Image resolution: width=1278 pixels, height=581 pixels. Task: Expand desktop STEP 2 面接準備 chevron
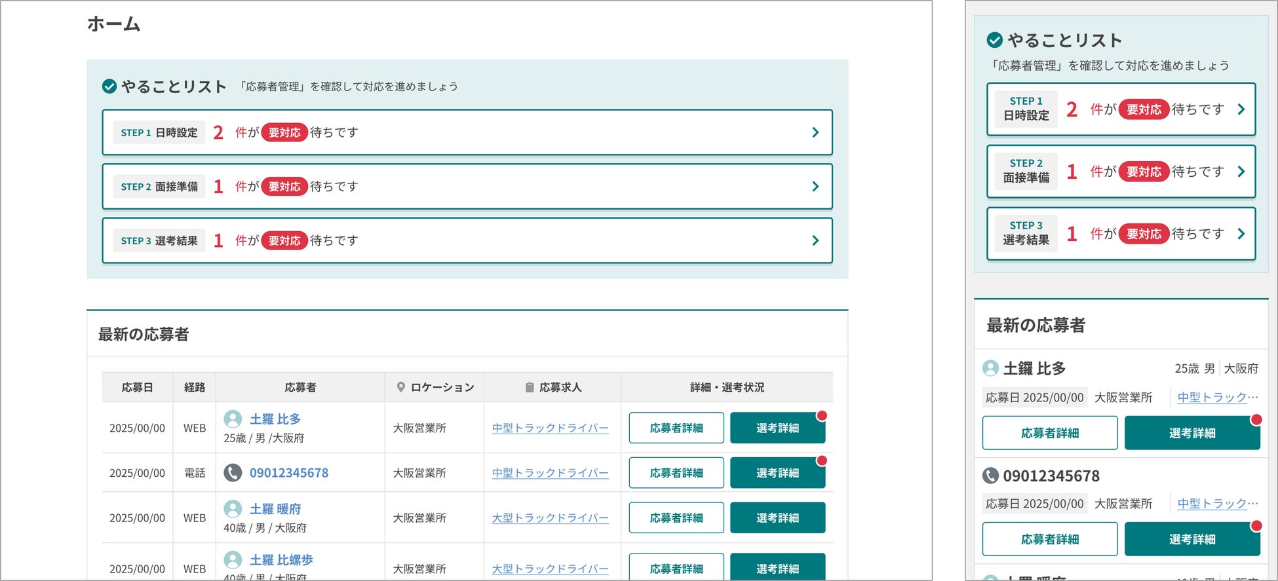click(x=815, y=187)
